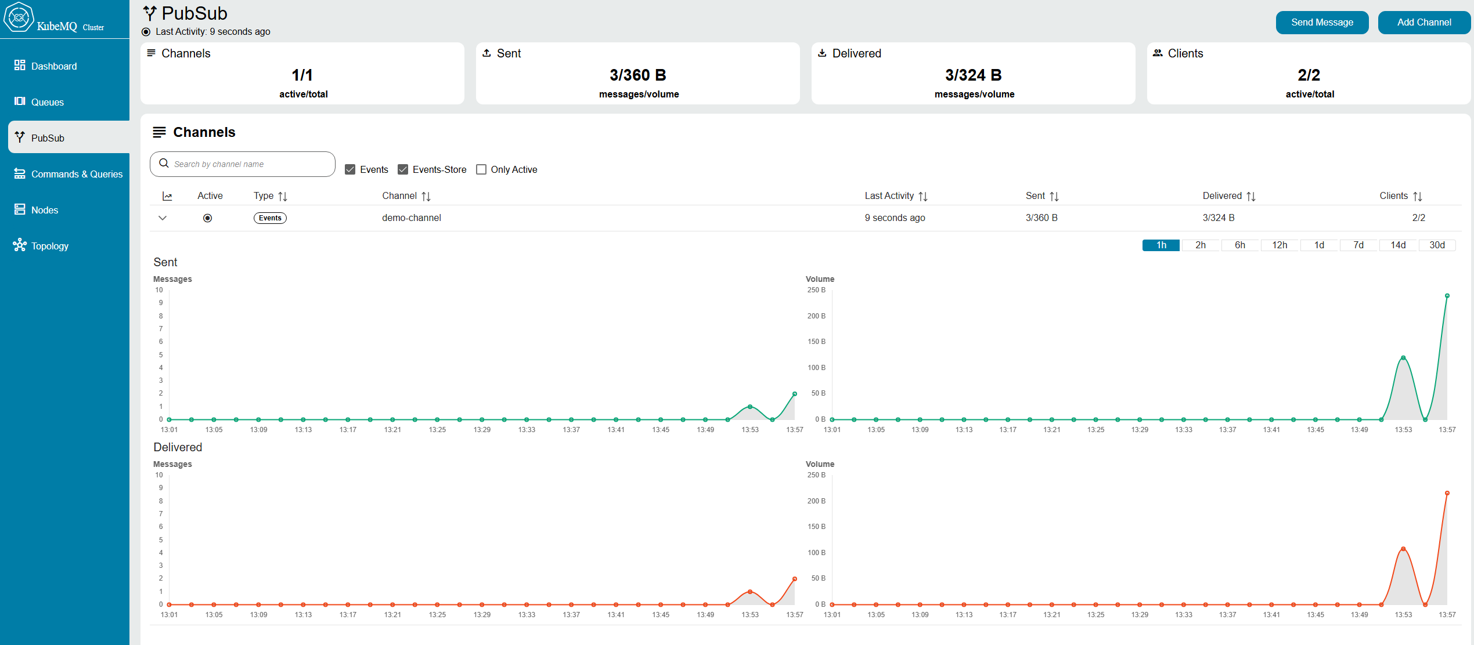Select the 30d time range

pyautogui.click(x=1437, y=245)
